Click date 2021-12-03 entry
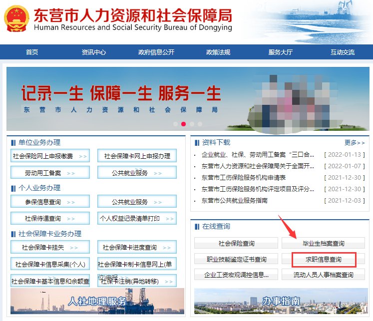Image resolution: width=373 pixels, height=321 pixels. (345, 201)
